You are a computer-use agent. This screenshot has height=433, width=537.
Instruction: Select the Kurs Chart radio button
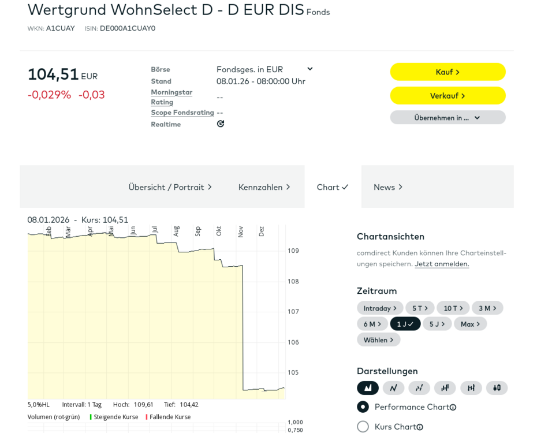tap(363, 427)
